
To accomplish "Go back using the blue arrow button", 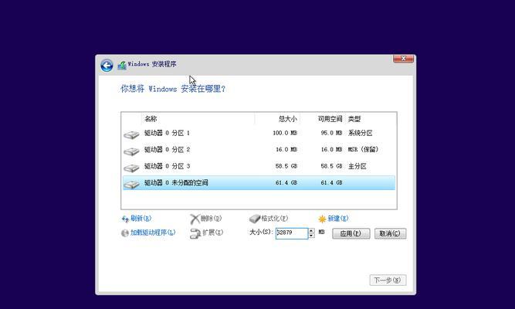I will [x=107, y=66].
